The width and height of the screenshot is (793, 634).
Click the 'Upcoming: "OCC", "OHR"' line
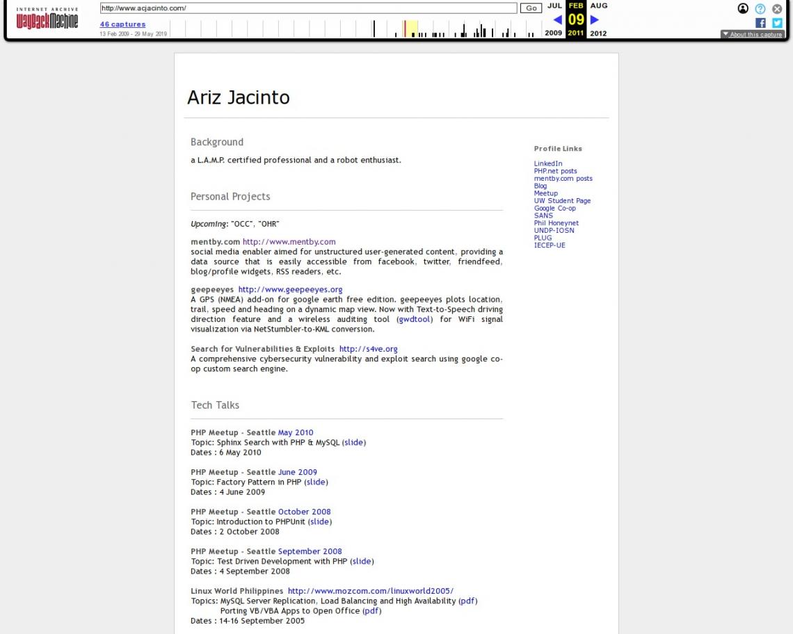pos(235,224)
